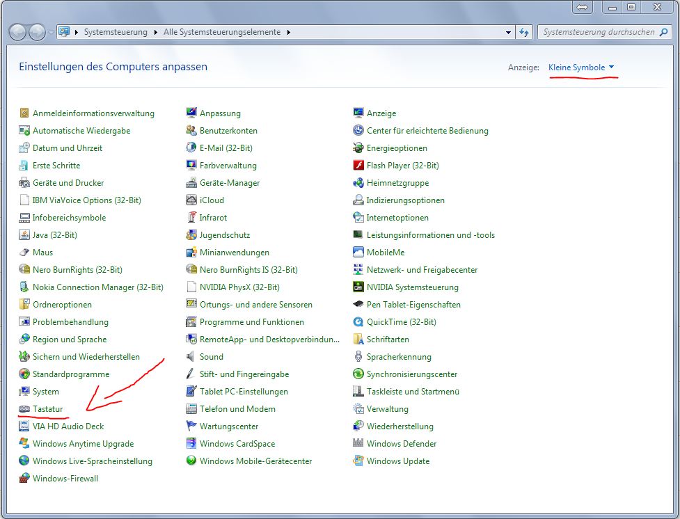Click Alle Systemsteuerungselemente breadcrumb
The width and height of the screenshot is (680, 519).
(x=222, y=32)
